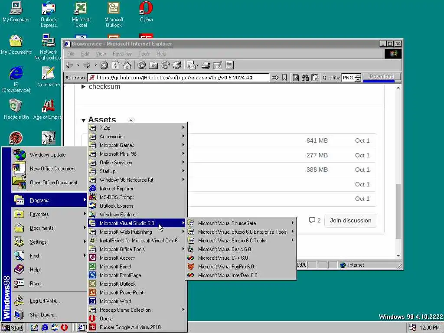The image size is (444, 333).
Task: Open Forward button history dropdown arrow
Action: tap(95, 65)
